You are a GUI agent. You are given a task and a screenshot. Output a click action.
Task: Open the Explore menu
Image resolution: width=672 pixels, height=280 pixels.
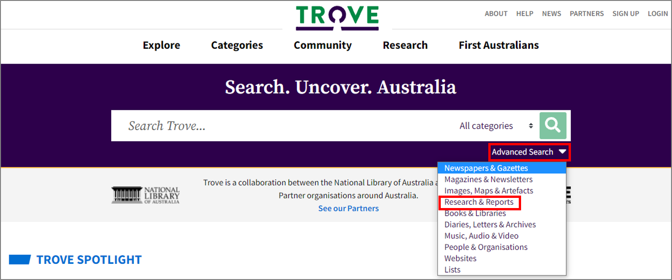pos(162,45)
